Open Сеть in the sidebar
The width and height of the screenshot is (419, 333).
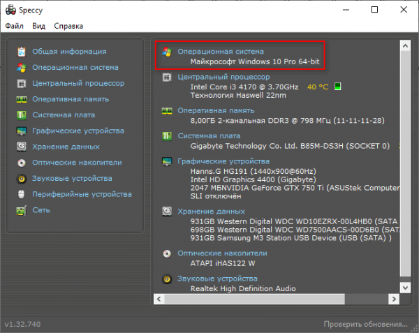pyautogui.click(x=41, y=210)
